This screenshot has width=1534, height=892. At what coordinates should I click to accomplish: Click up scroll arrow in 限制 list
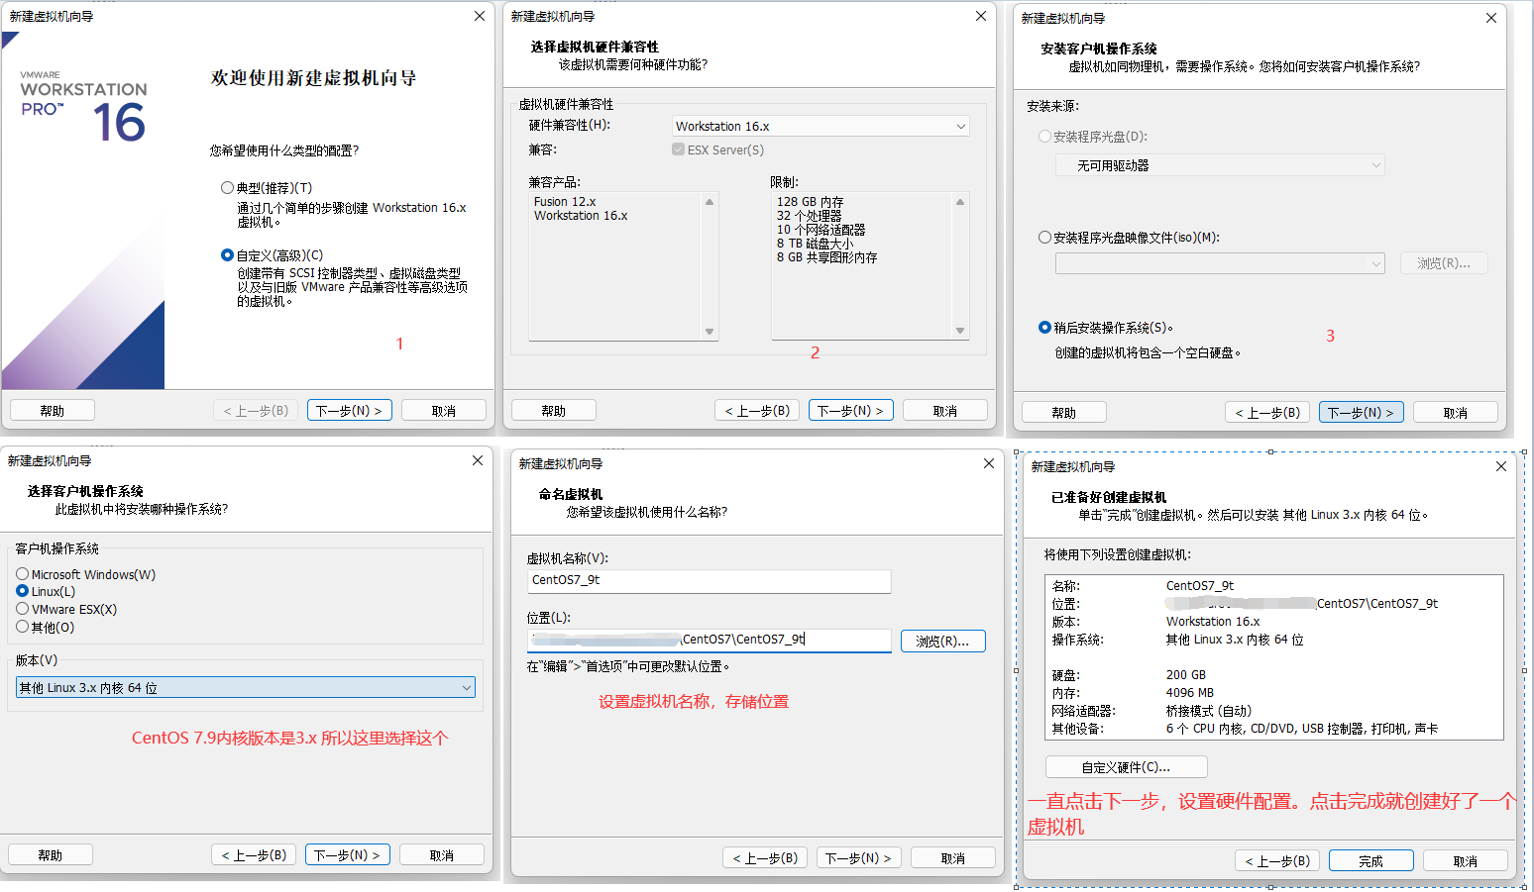click(x=959, y=202)
